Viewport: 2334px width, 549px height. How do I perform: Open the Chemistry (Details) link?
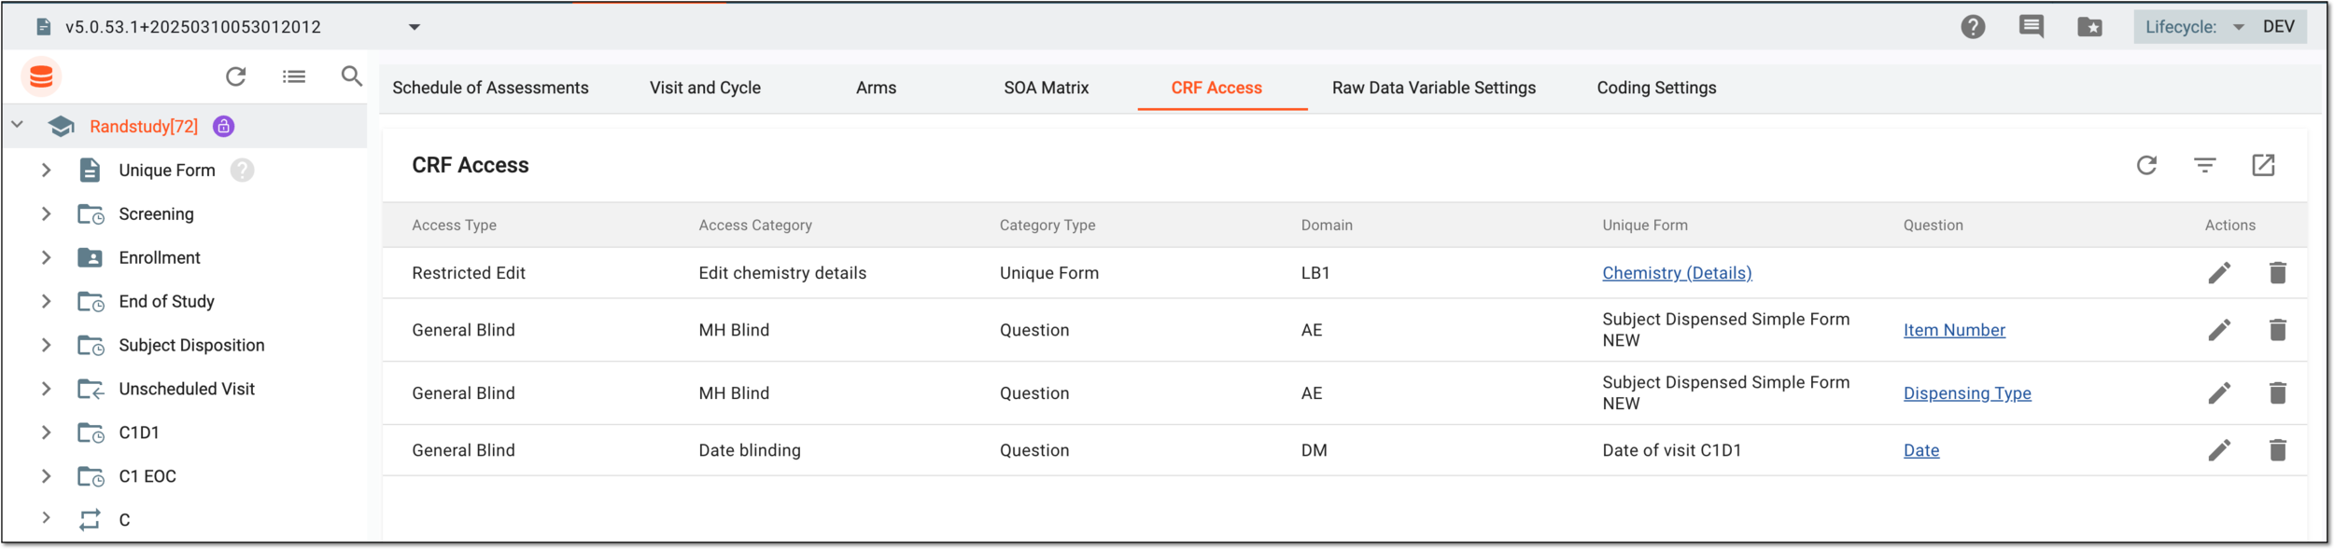click(1677, 273)
